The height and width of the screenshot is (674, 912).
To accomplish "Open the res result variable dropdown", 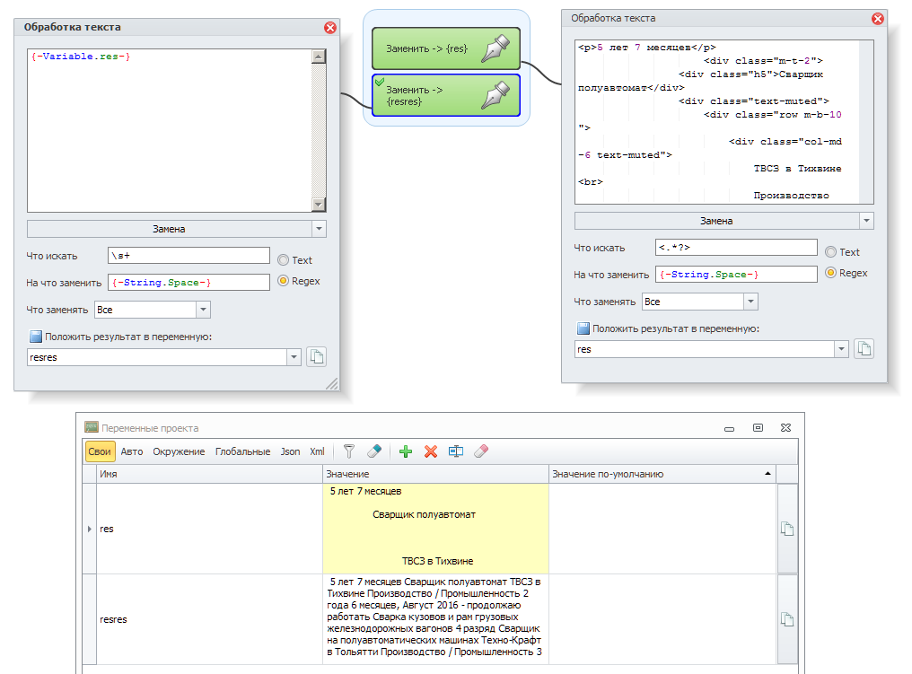I will click(841, 349).
